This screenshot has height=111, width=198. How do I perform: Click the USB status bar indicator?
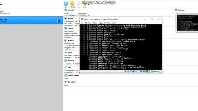136,71
